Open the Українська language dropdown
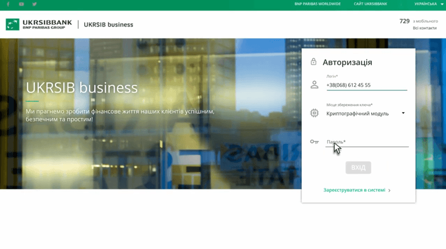Image resolution: width=446 pixels, height=249 pixels. 429,4
